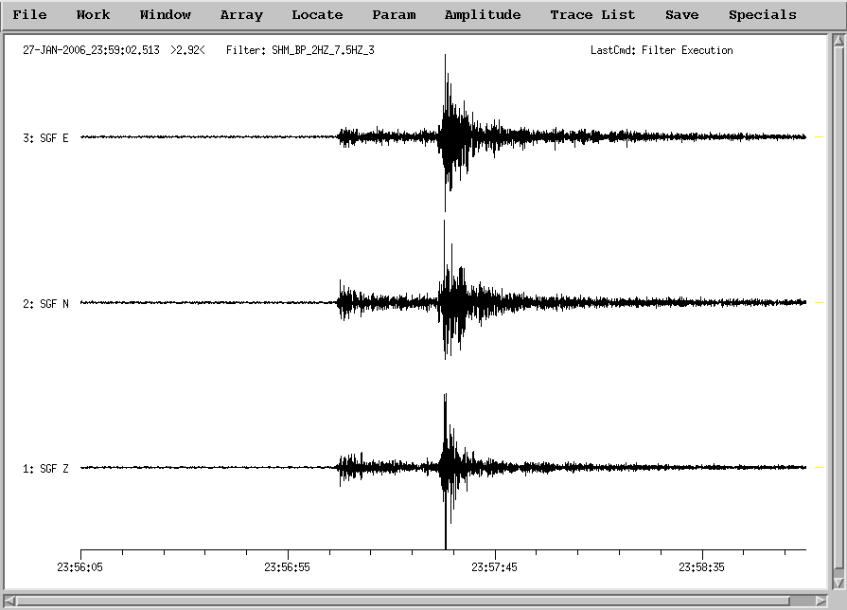The image size is (847, 610).
Task: Click the timestamp 27-JAN-2006_23:59:02.513
Action: tap(91, 50)
